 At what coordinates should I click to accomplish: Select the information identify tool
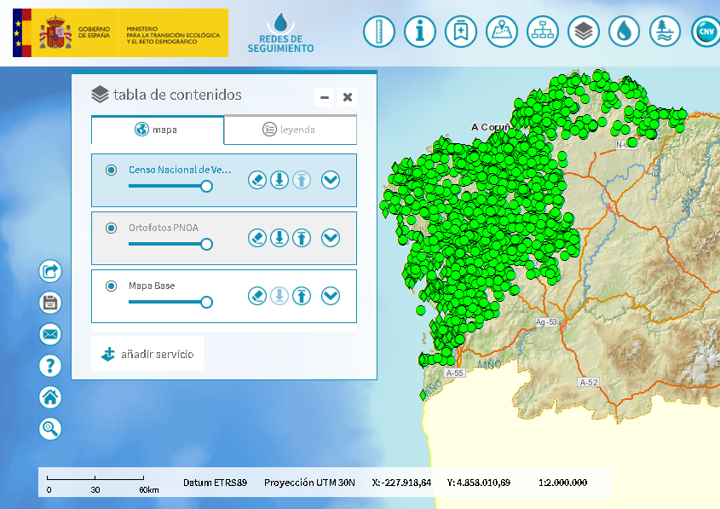pyautogui.click(x=420, y=32)
